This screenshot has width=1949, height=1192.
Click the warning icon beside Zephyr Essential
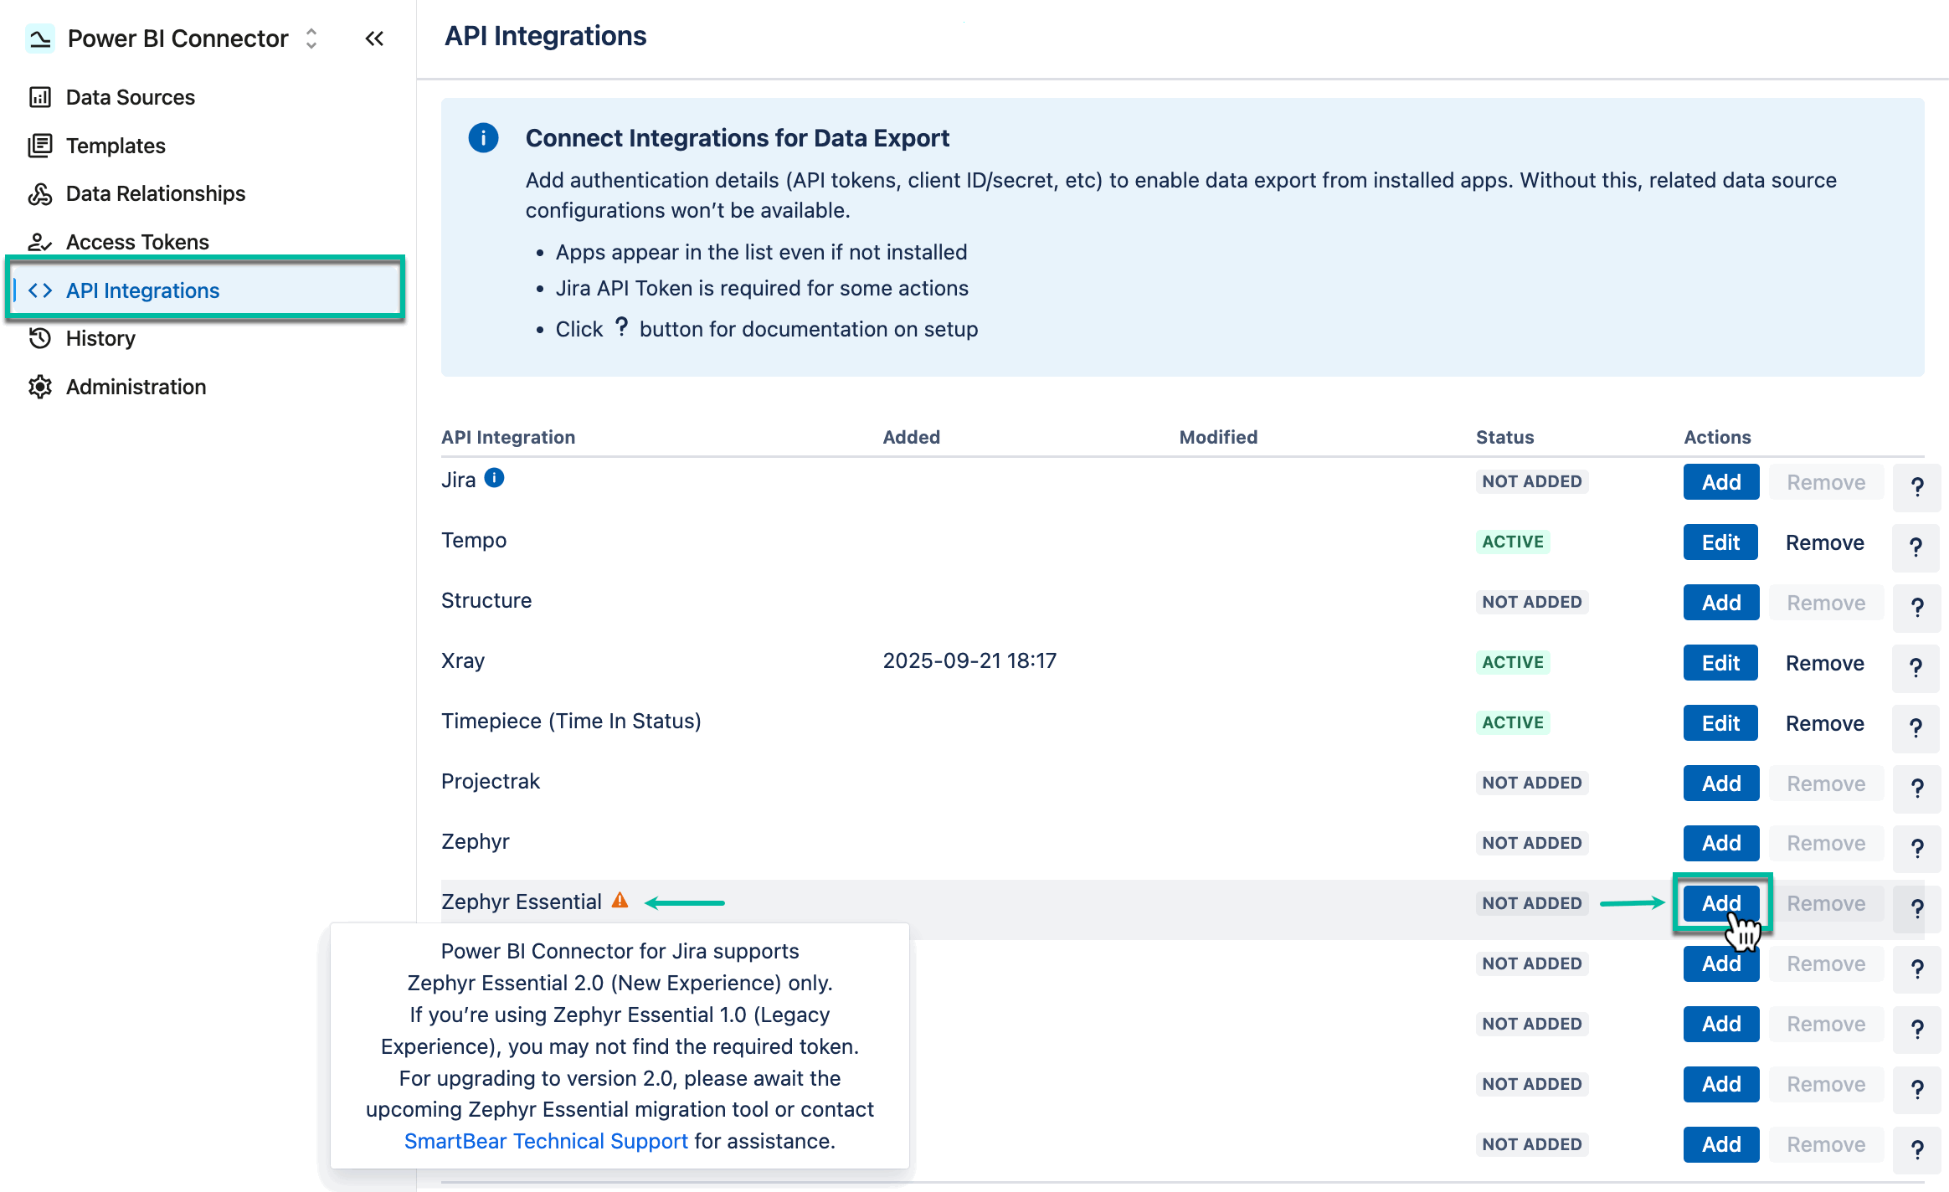(620, 902)
